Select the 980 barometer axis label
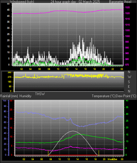Screen dimensions: 137x163 click(127, 59)
